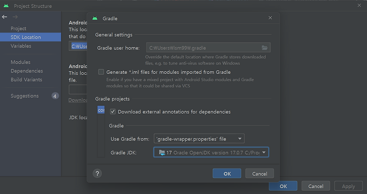
Task: Expand the Gradle JDK dropdown
Action: click(x=211, y=152)
